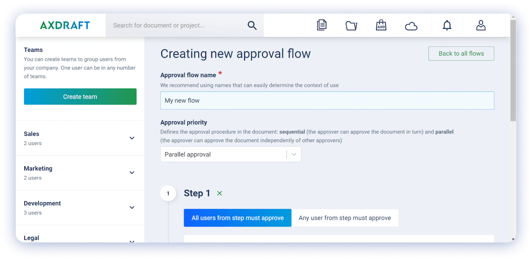The image size is (532, 260).
Task: Click the Create team button
Action: [80, 97]
